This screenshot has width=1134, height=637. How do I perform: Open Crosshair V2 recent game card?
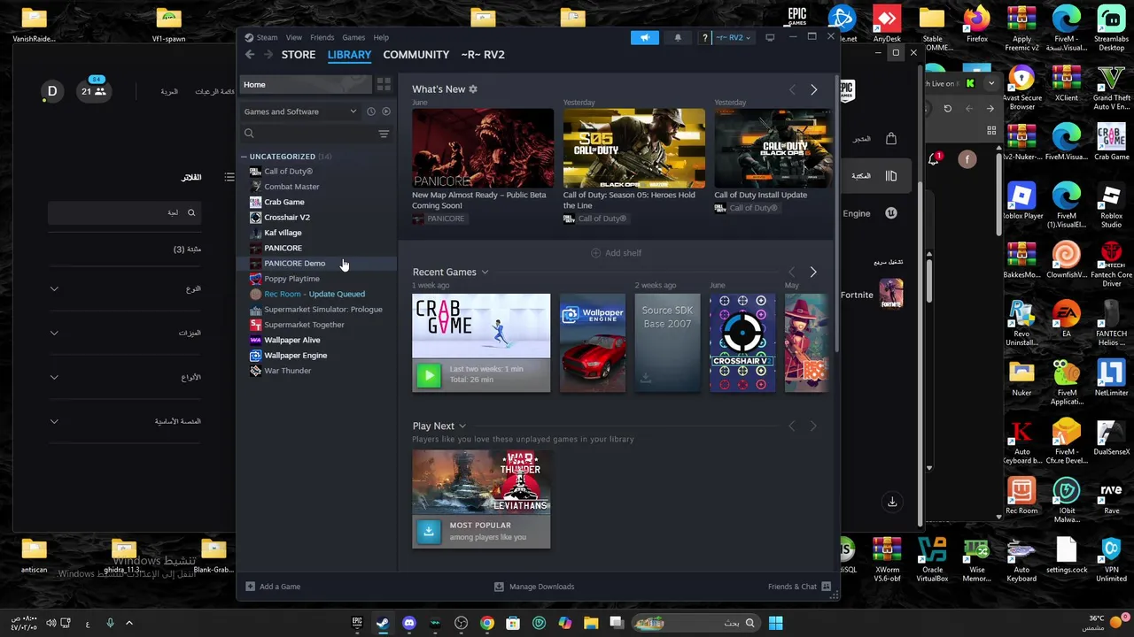(x=742, y=343)
